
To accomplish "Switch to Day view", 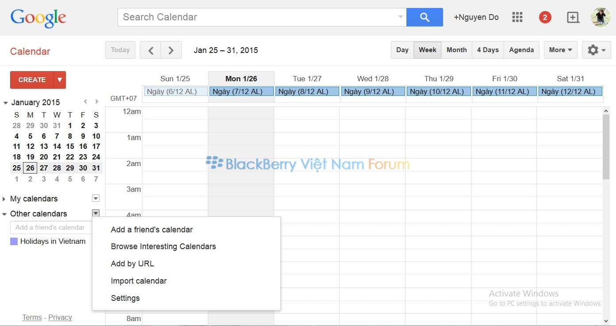I will (x=402, y=50).
